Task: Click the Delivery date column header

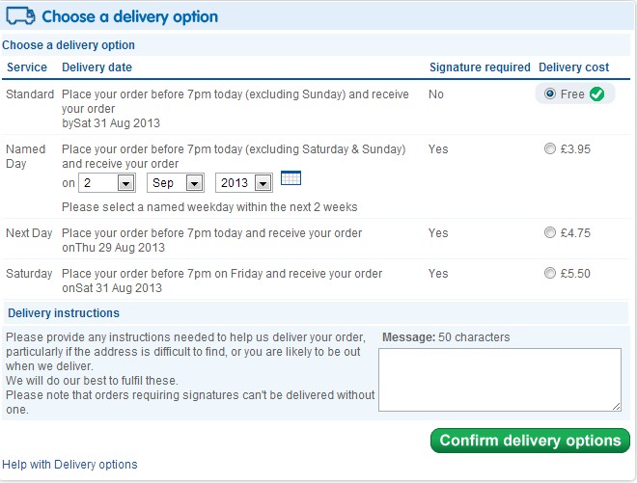Action: pos(97,67)
